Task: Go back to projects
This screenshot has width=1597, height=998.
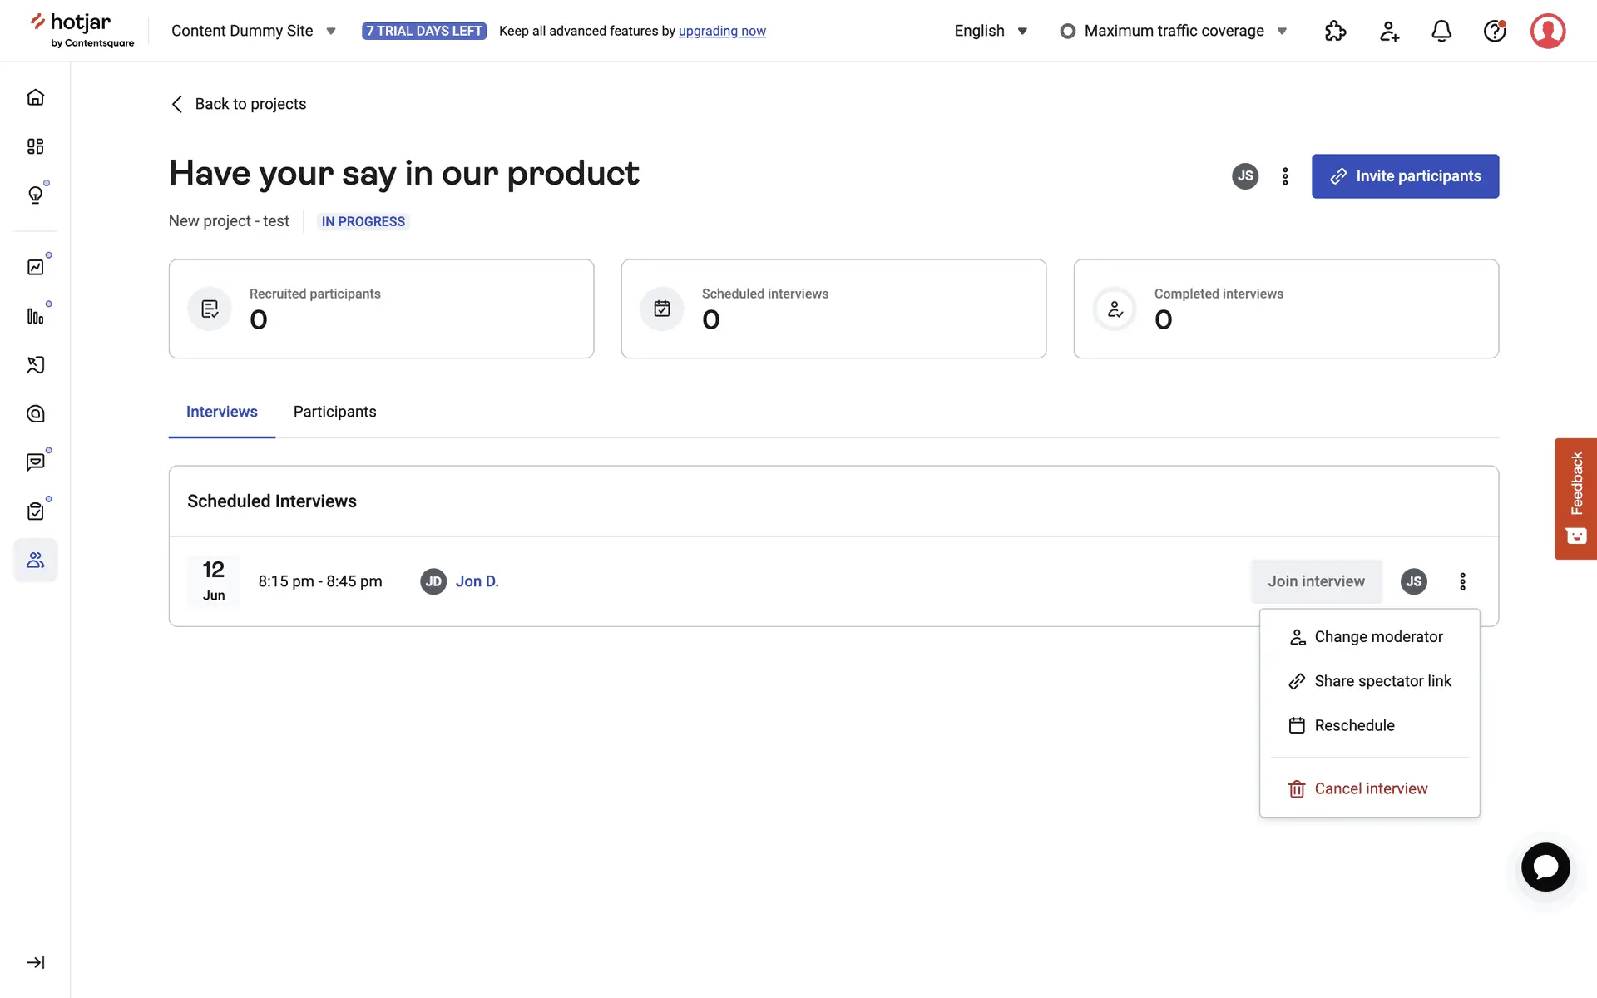Action: (238, 104)
